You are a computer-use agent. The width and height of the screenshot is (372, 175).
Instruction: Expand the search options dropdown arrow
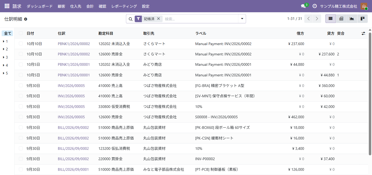click(242, 19)
